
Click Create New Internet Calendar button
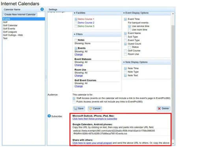20,15
